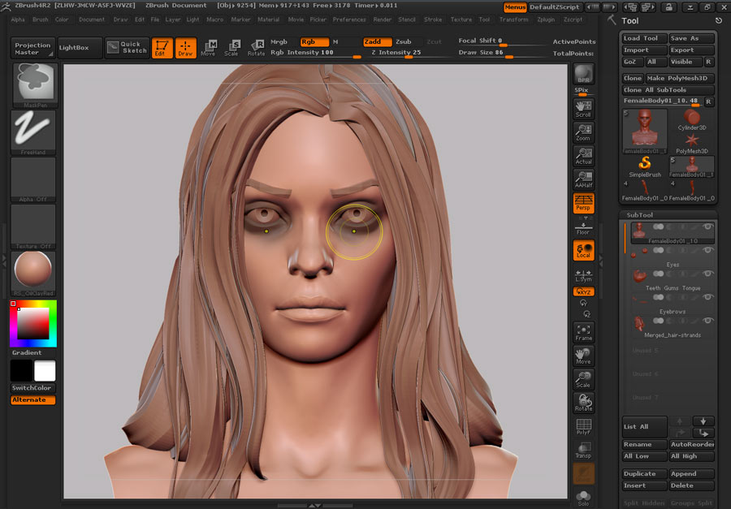Open the Quick Sketch button
This screenshot has height=509, width=731.
tap(128, 48)
